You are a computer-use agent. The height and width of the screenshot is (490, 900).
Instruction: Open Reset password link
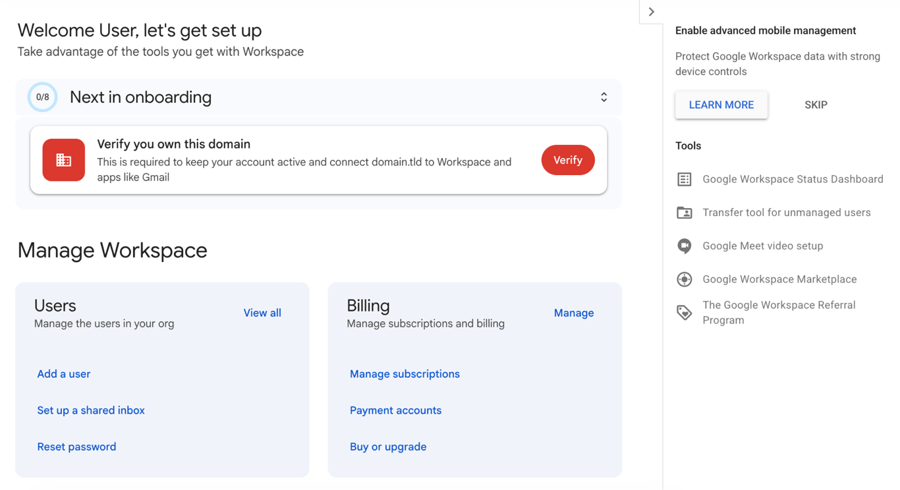(x=76, y=447)
